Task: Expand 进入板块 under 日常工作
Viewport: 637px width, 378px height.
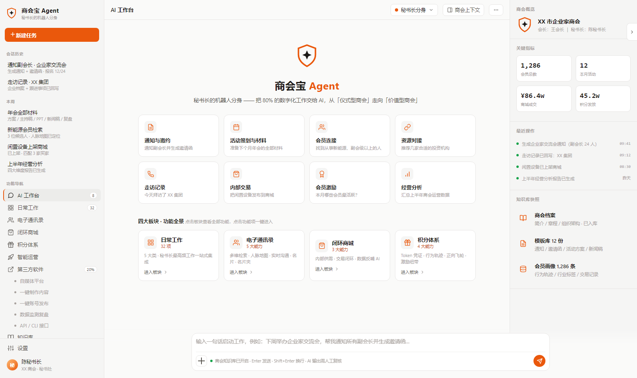Action: pyautogui.click(x=156, y=273)
